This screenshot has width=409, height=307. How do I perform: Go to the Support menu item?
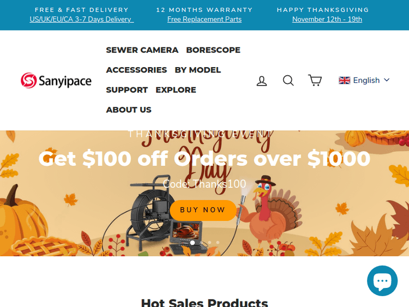point(127,90)
